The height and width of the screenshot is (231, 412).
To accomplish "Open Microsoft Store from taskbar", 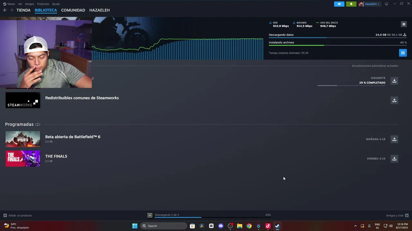I will tap(192, 226).
